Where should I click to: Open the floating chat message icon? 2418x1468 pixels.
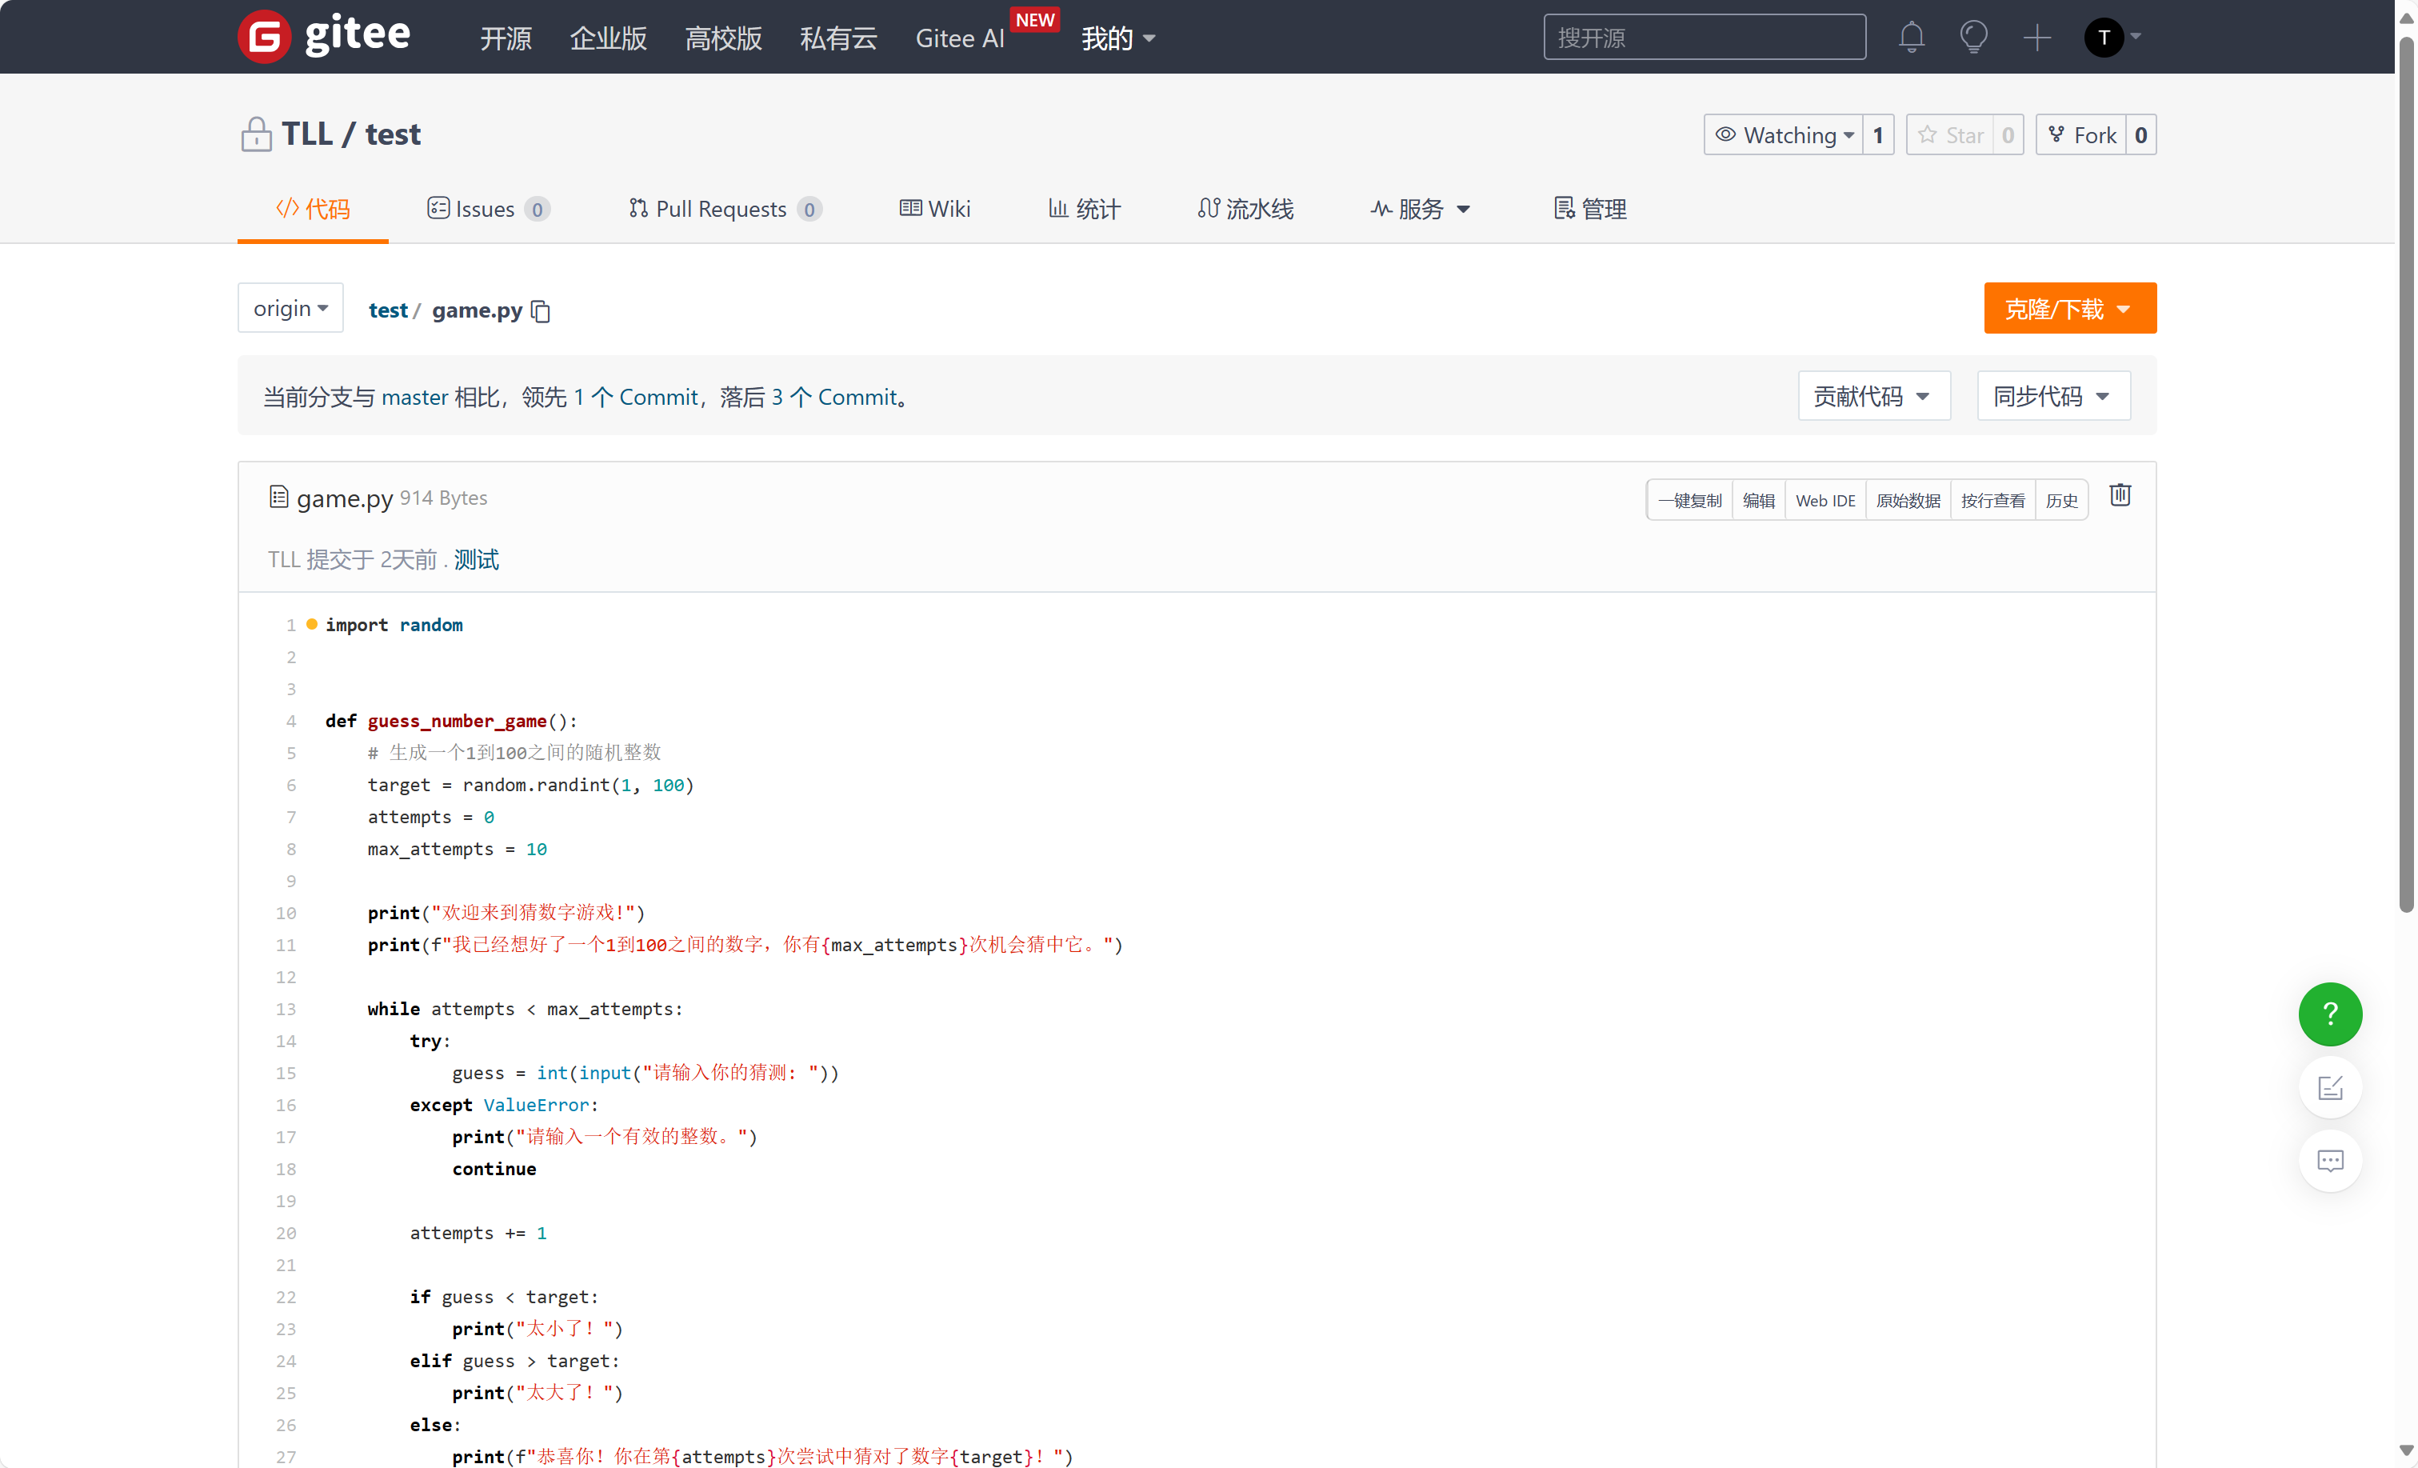pyautogui.click(x=2330, y=1161)
